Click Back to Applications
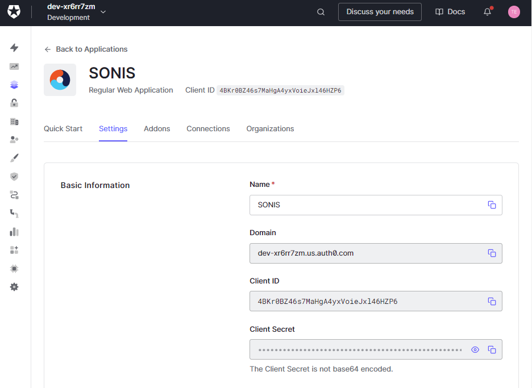Viewport: 532px width, 388px height. [x=86, y=49]
